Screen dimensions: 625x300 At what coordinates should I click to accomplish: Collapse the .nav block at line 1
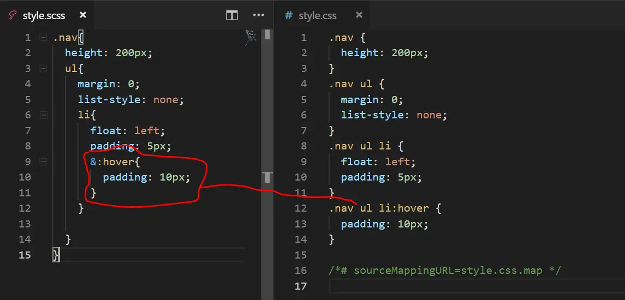(x=44, y=38)
